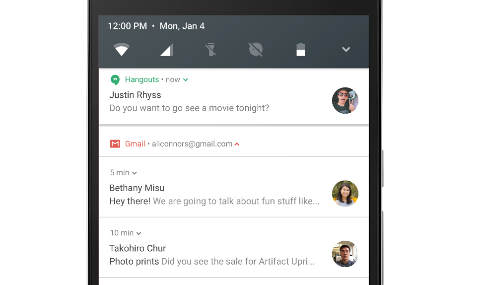Tap the cellular signal icon
This screenshot has height=285, width=486.
point(167,50)
